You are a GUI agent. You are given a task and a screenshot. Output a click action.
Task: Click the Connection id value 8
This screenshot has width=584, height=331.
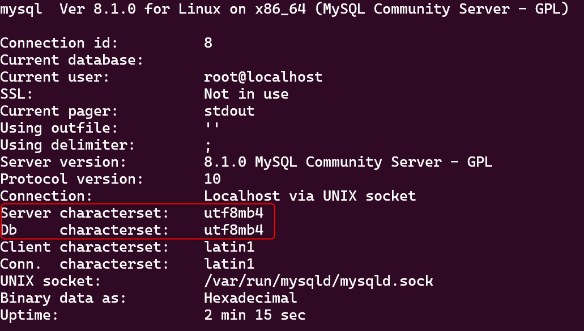[208, 43]
